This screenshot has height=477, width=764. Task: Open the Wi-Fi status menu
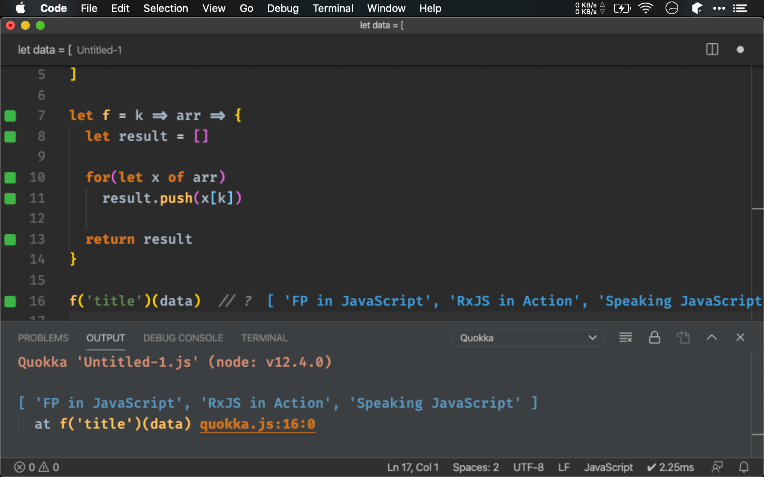[x=646, y=8]
